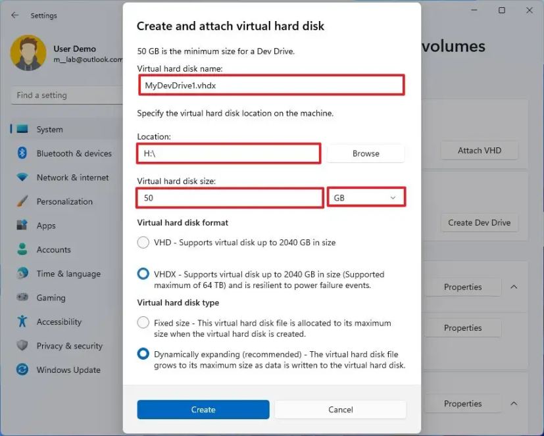
Task: Click the Apps icon in sidebar
Action: coord(22,225)
